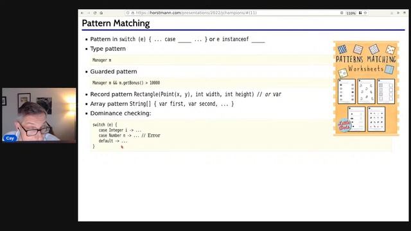Click 'case Number n' Error code line

coord(129,135)
